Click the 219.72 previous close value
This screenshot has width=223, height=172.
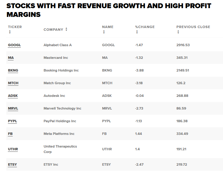click(x=182, y=164)
